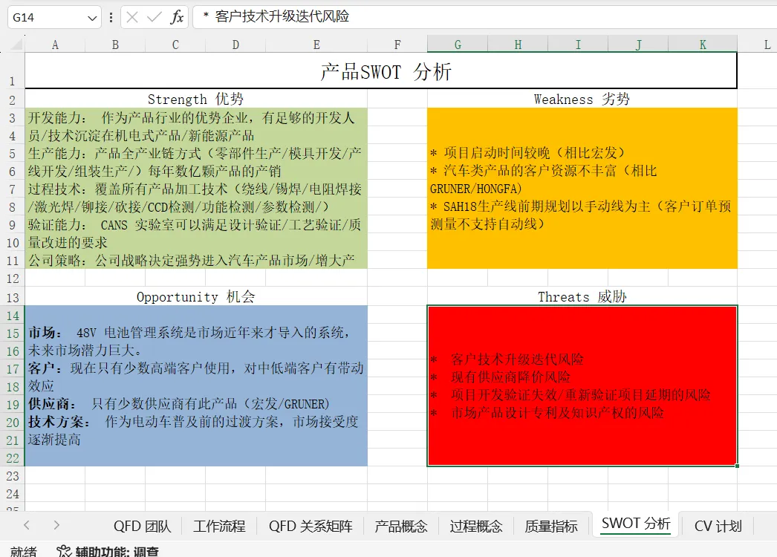Open the Name Box dropdown arrow

click(x=92, y=18)
